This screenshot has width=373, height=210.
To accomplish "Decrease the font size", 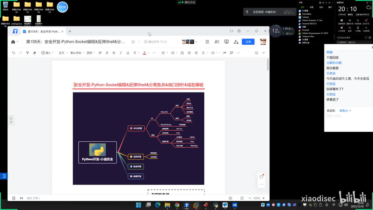I will pyautogui.click(x=107, y=53).
